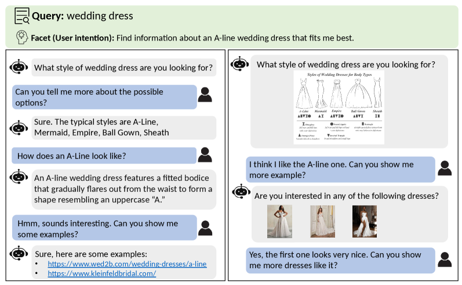Open the Styles of Wedding Dresses chart image

click(x=339, y=107)
